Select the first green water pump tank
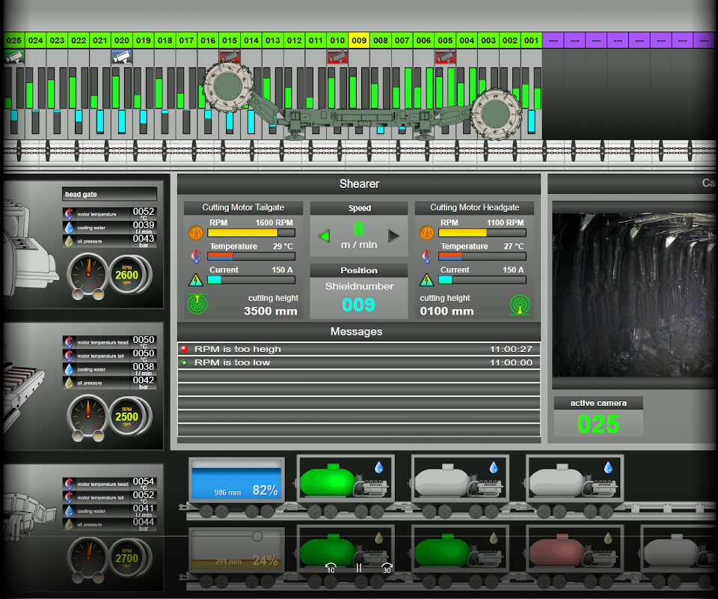This screenshot has width=718, height=599. click(329, 479)
